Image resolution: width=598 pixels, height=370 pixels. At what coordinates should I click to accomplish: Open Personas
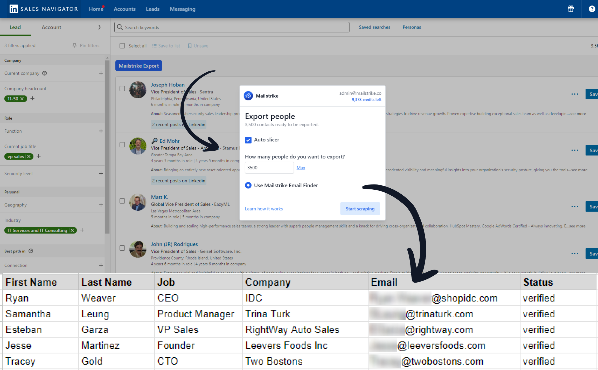coord(412,27)
